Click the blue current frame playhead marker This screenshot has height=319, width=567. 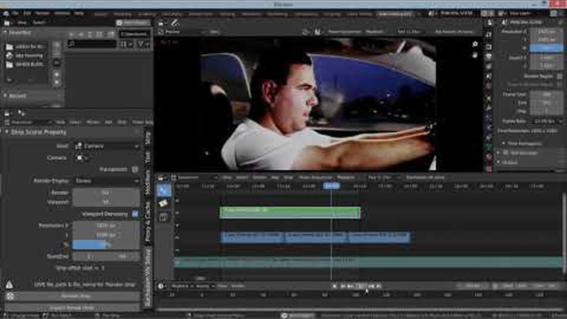(x=331, y=186)
